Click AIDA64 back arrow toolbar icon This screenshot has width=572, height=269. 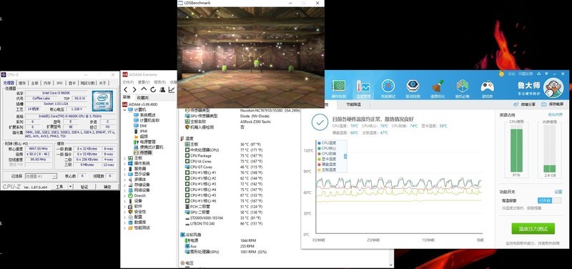tap(126, 90)
